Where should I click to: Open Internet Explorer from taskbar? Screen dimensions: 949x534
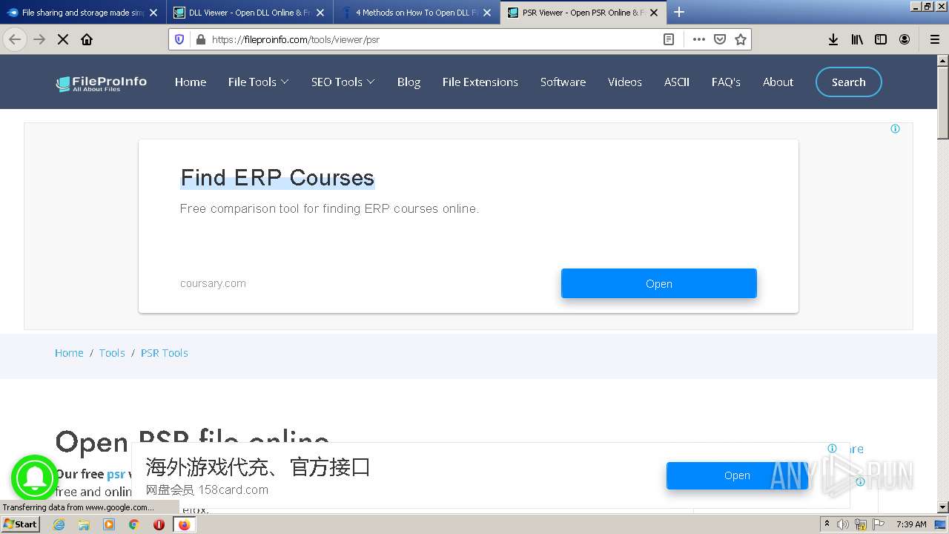(59, 524)
